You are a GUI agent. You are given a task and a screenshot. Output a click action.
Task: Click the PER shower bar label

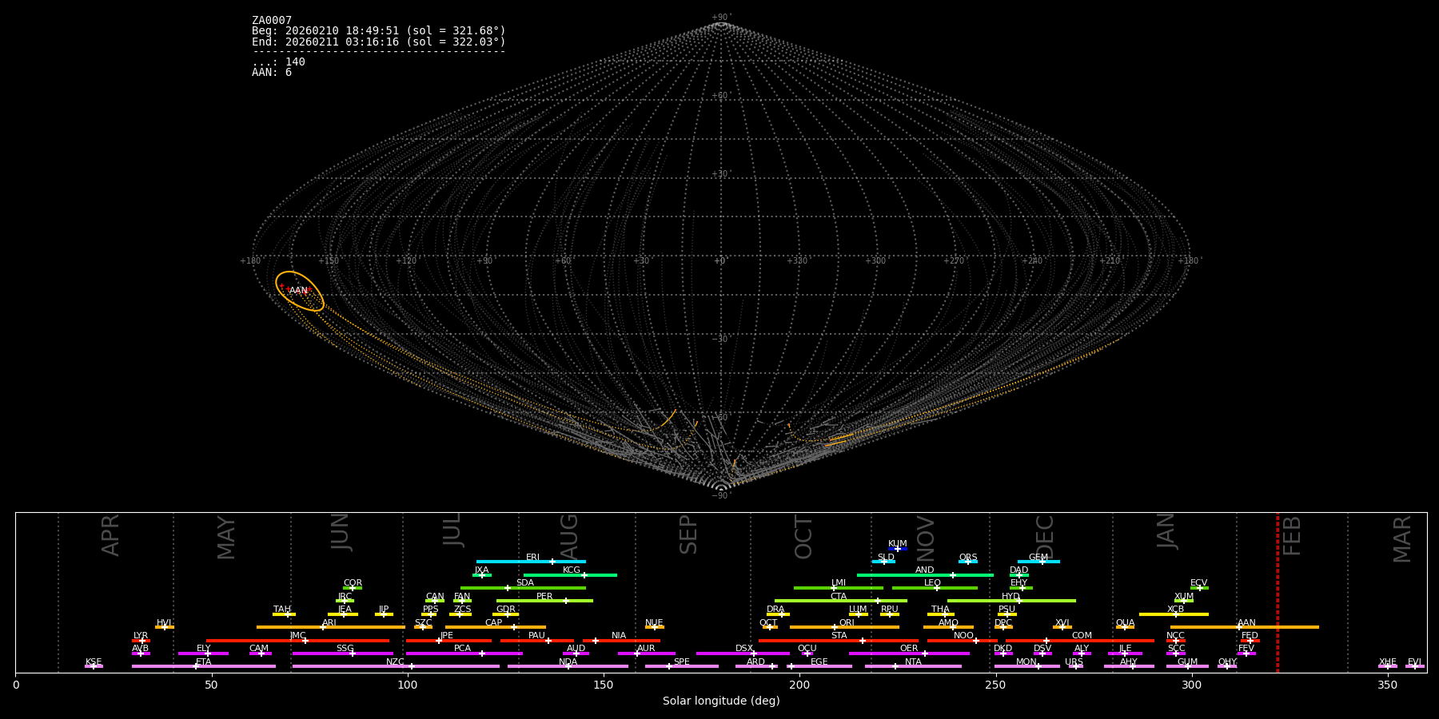pos(544,597)
